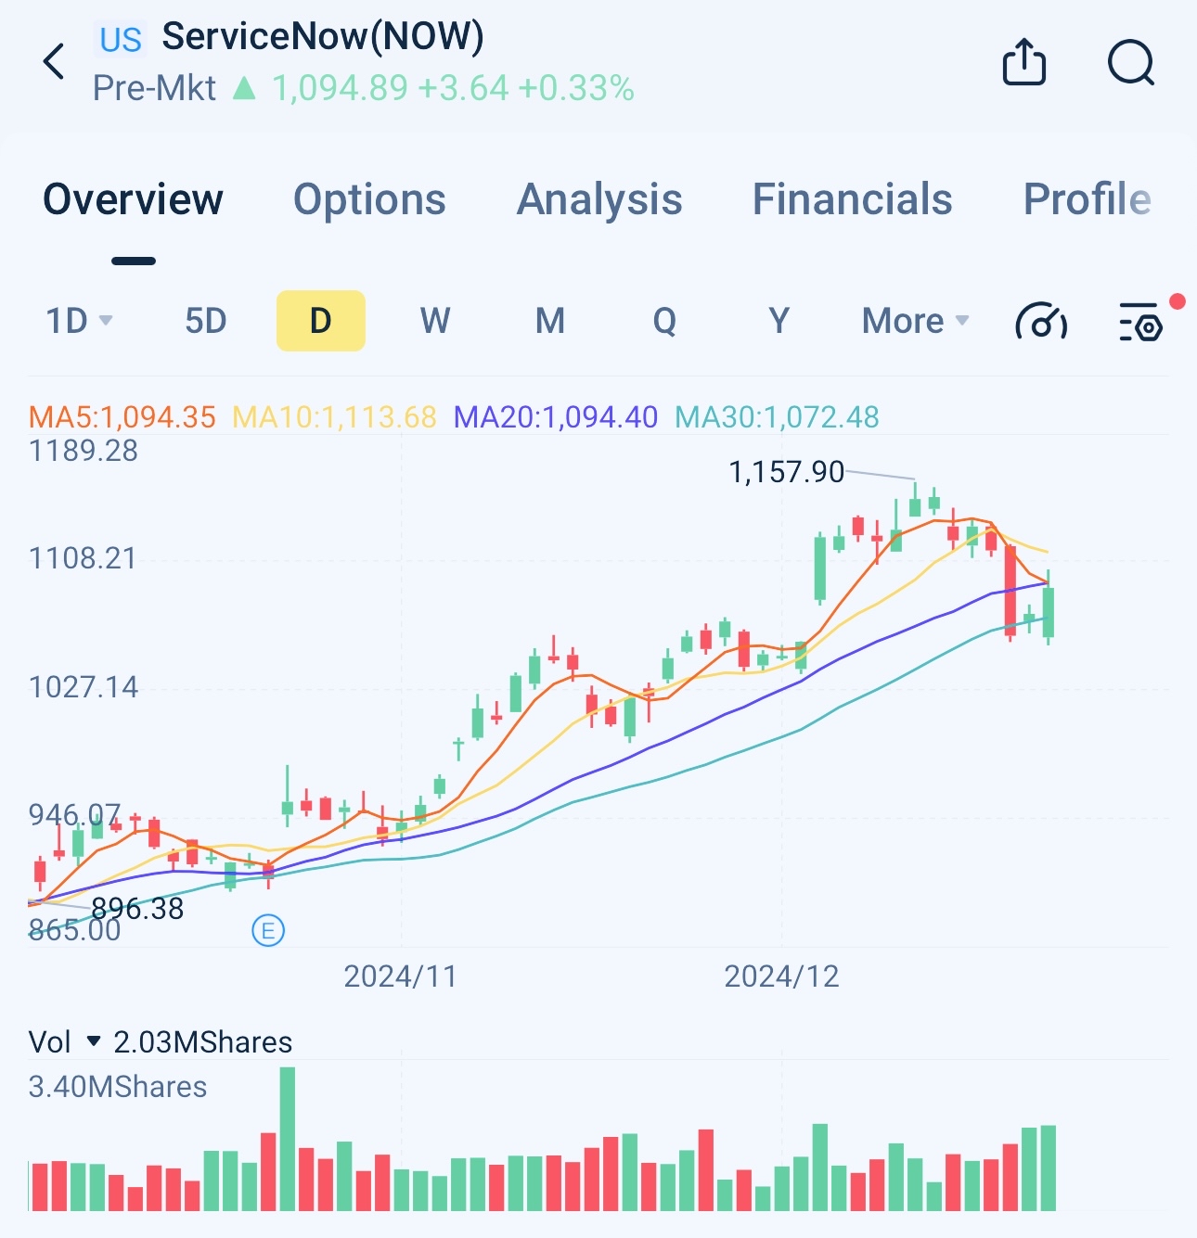Open the search magnifier icon
Screen dimensions: 1197x1238
1131,63
